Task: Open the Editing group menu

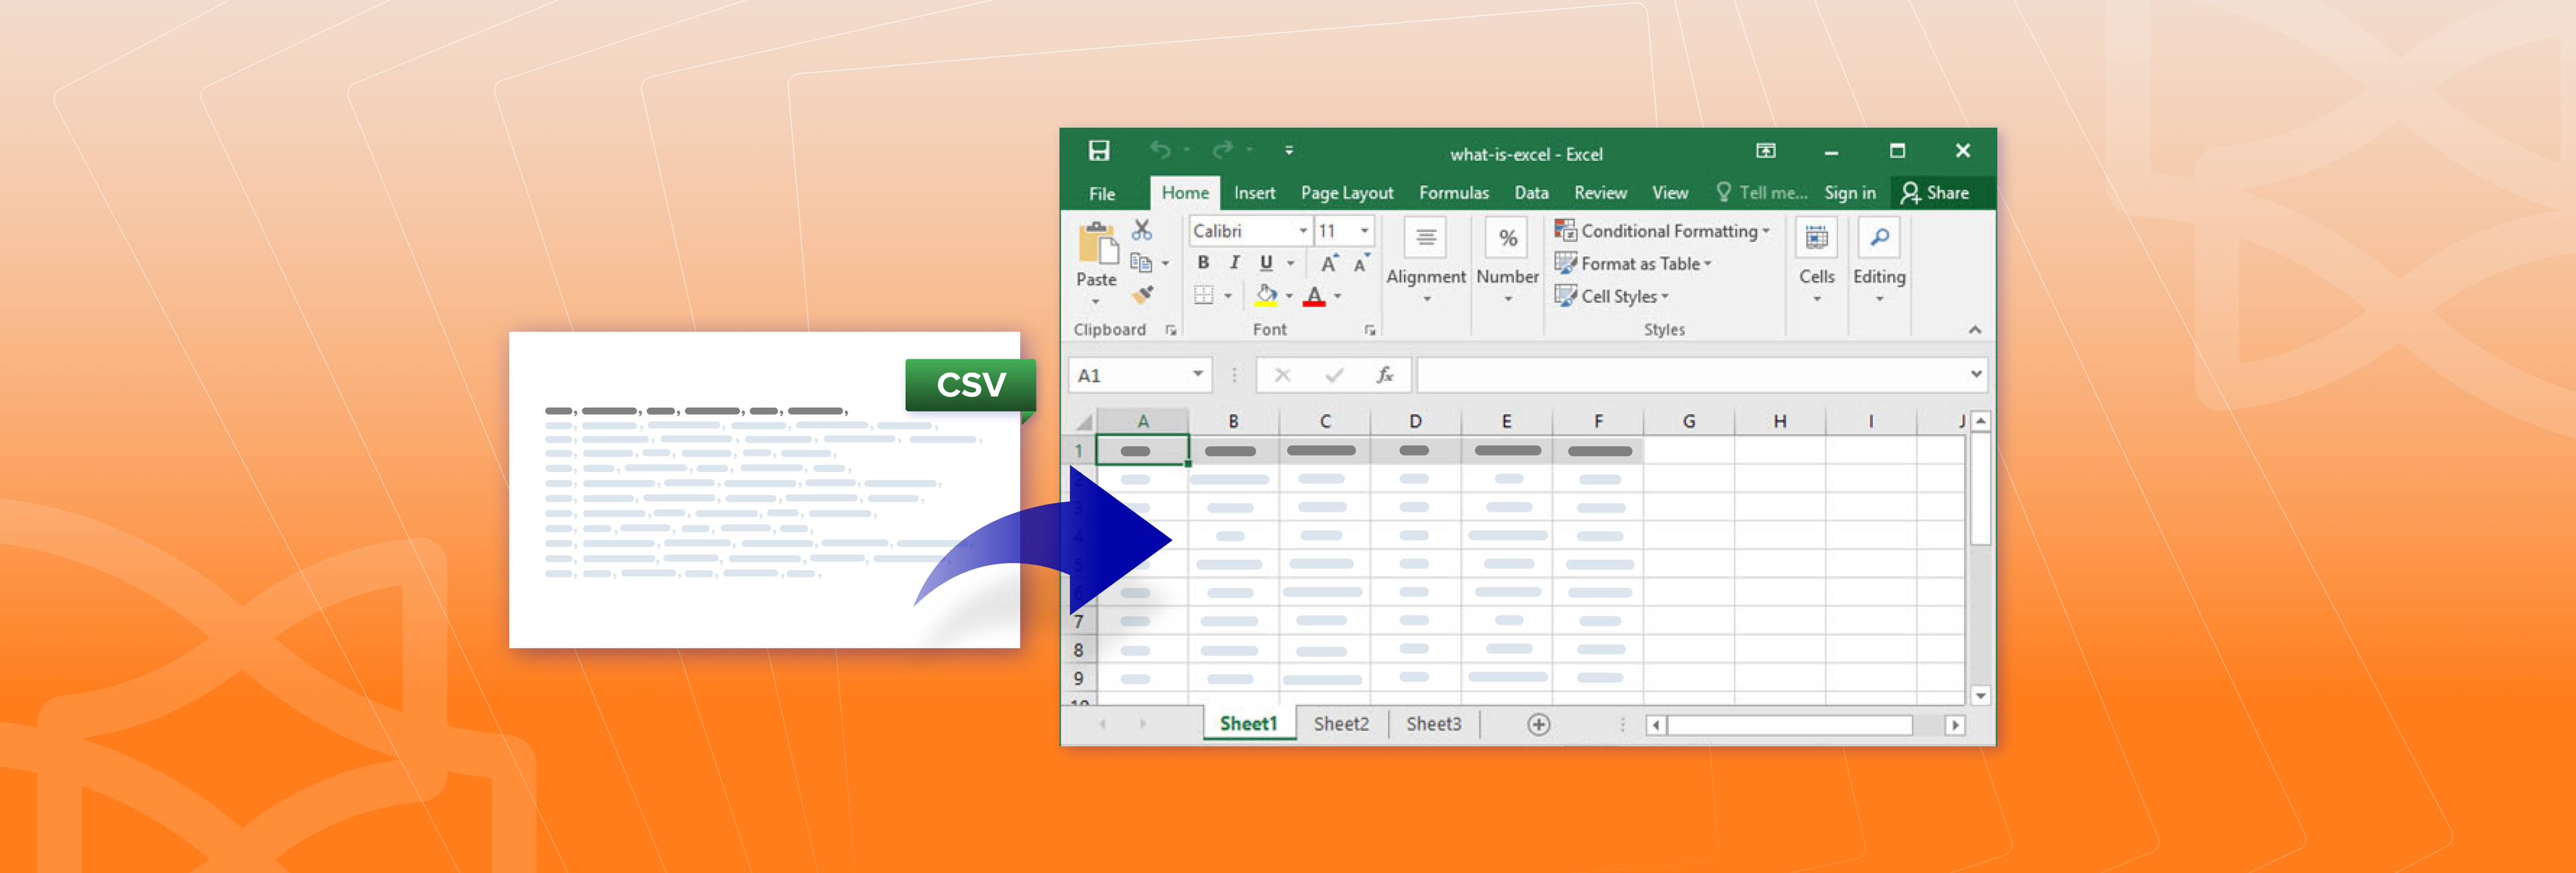Action: click(1879, 261)
